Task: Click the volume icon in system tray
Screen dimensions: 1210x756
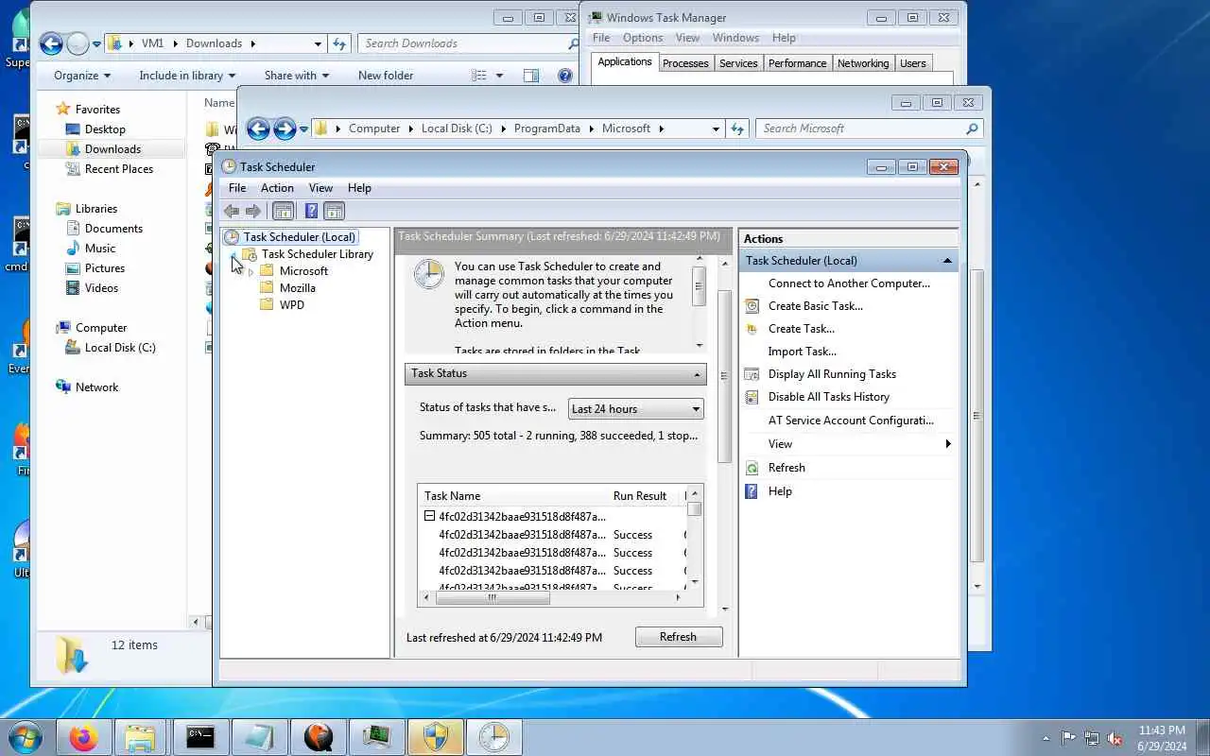Action: tap(1115, 738)
